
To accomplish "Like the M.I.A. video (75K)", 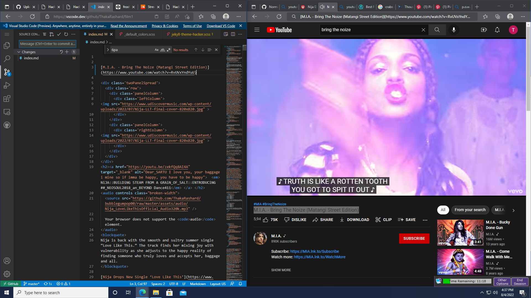I will coord(270,220).
